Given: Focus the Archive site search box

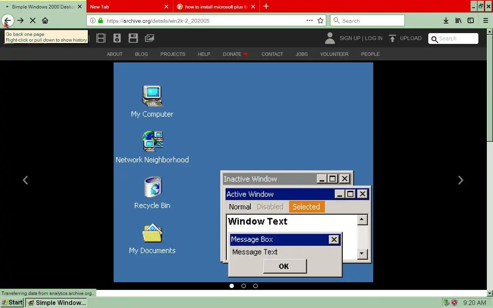Looking at the screenshot, I should (x=453, y=38).
